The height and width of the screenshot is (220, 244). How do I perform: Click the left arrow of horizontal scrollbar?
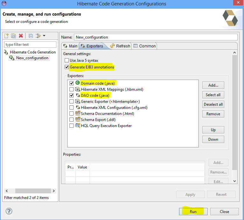pyautogui.click(x=7, y=191)
